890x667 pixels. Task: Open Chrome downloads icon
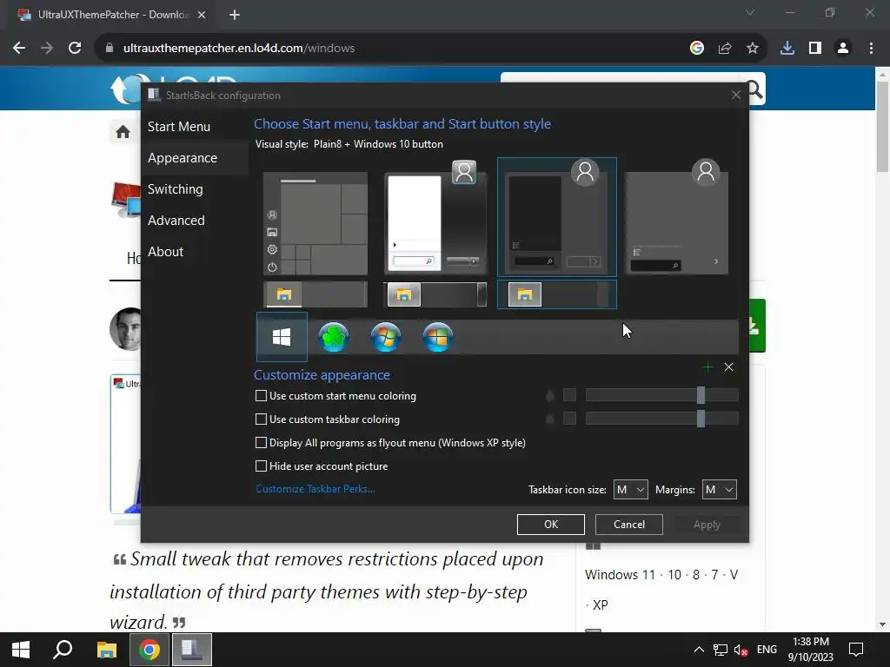[x=787, y=49]
